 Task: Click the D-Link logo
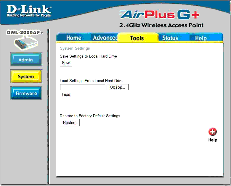coord(29,11)
